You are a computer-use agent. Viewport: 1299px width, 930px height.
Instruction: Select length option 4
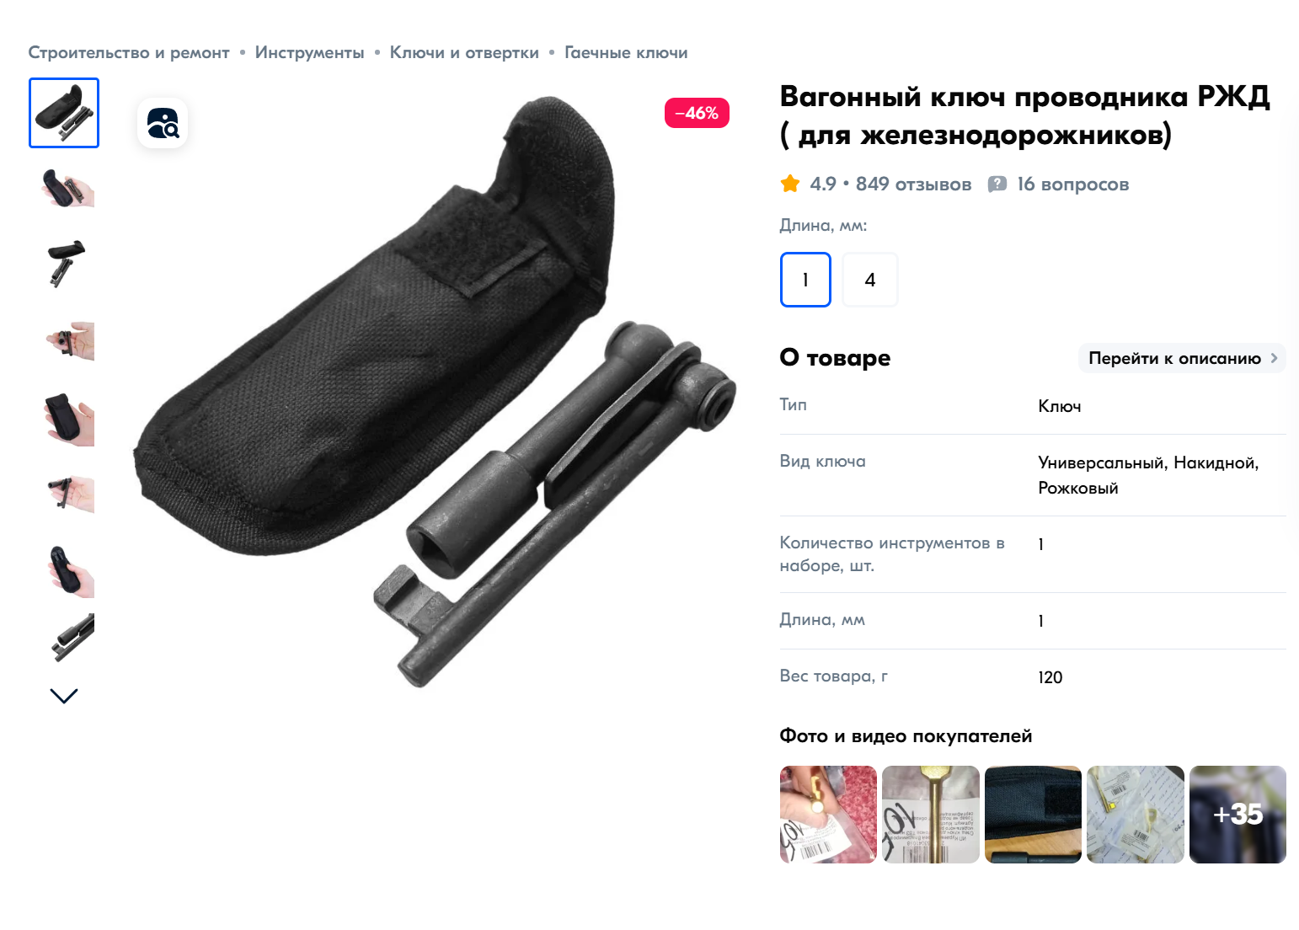click(870, 280)
